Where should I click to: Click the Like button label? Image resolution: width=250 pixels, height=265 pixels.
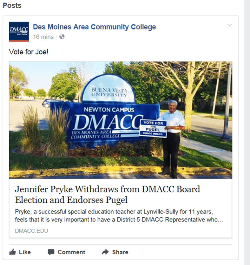pos(25,252)
